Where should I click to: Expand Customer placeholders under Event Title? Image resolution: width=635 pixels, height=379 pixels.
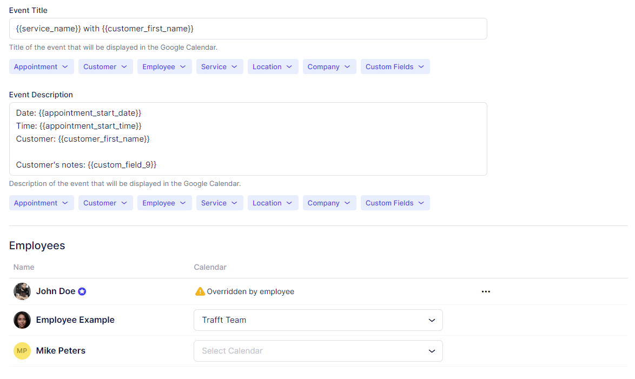pyautogui.click(x=105, y=67)
